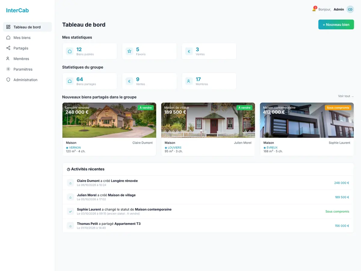The width and height of the screenshot is (361, 271).
Task: Go to Tableau de bord in sidebar
Action: pyautogui.click(x=27, y=27)
